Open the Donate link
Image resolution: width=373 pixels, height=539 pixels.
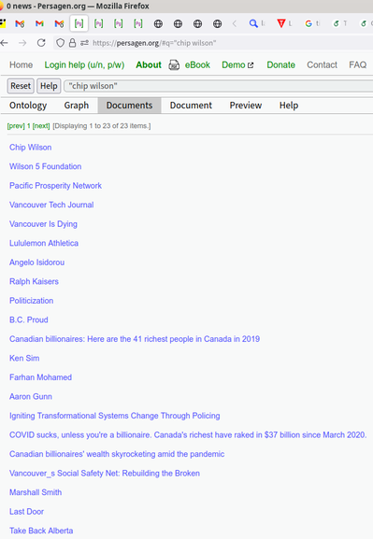(281, 65)
